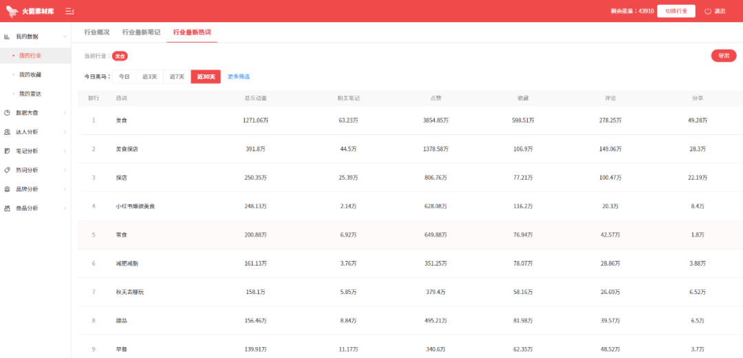The image size is (743, 358).
Task: Switch to the 行业概况 tab
Action: coord(96,32)
